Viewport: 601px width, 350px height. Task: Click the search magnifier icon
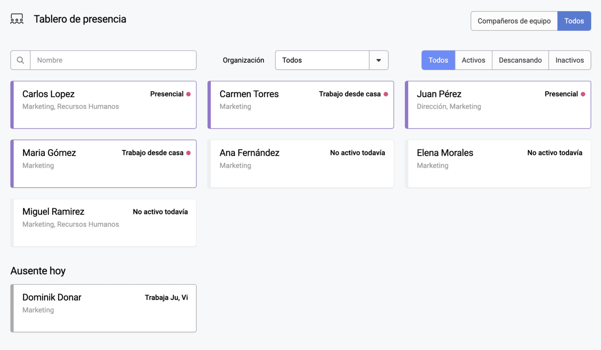coord(20,60)
